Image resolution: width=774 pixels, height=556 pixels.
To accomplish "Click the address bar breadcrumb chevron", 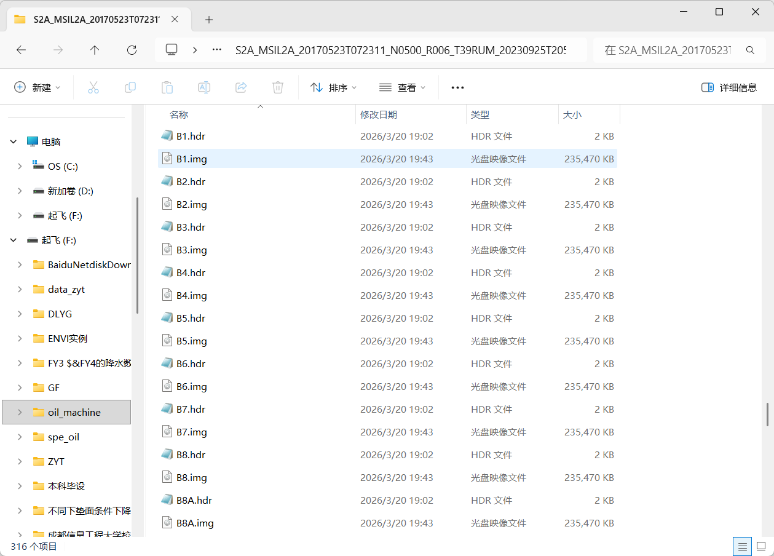I will point(195,50).
